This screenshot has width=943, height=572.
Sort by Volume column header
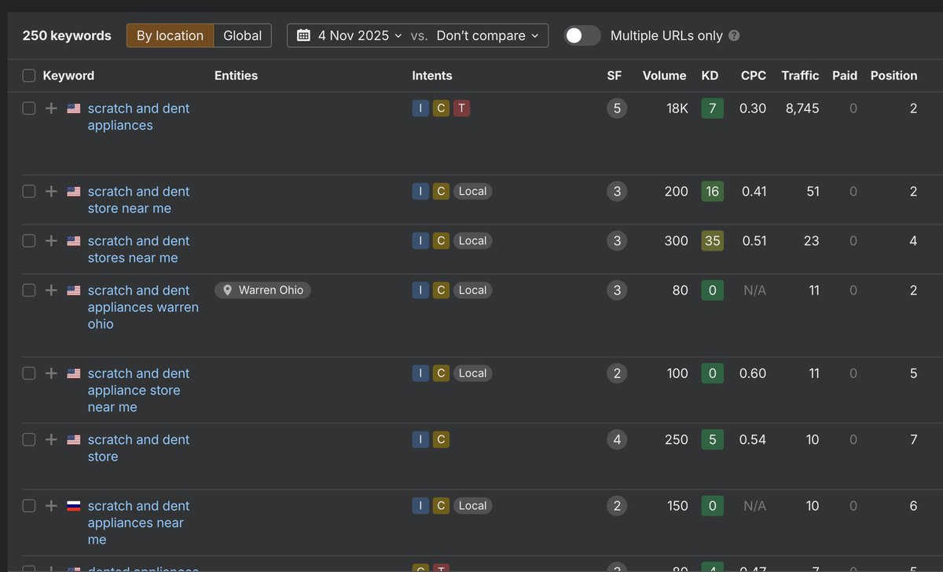(x=664, y=75)
